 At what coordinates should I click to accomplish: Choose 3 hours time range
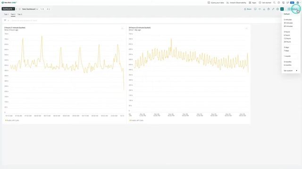[287, 32]
